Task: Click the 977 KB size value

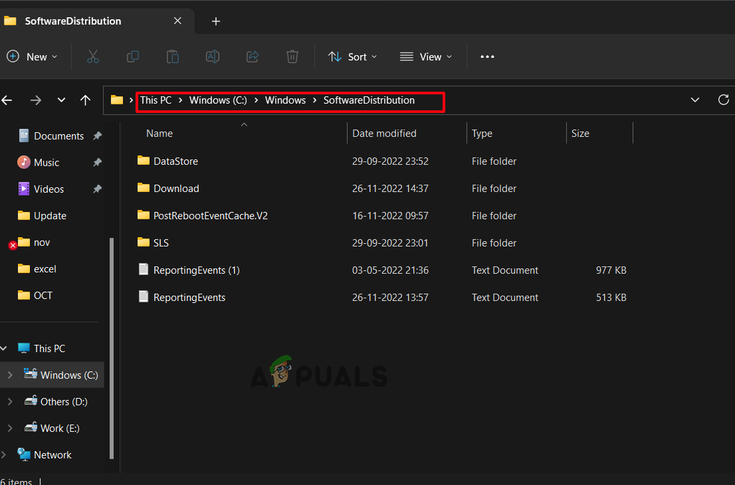Action: [x=611, y=270]
